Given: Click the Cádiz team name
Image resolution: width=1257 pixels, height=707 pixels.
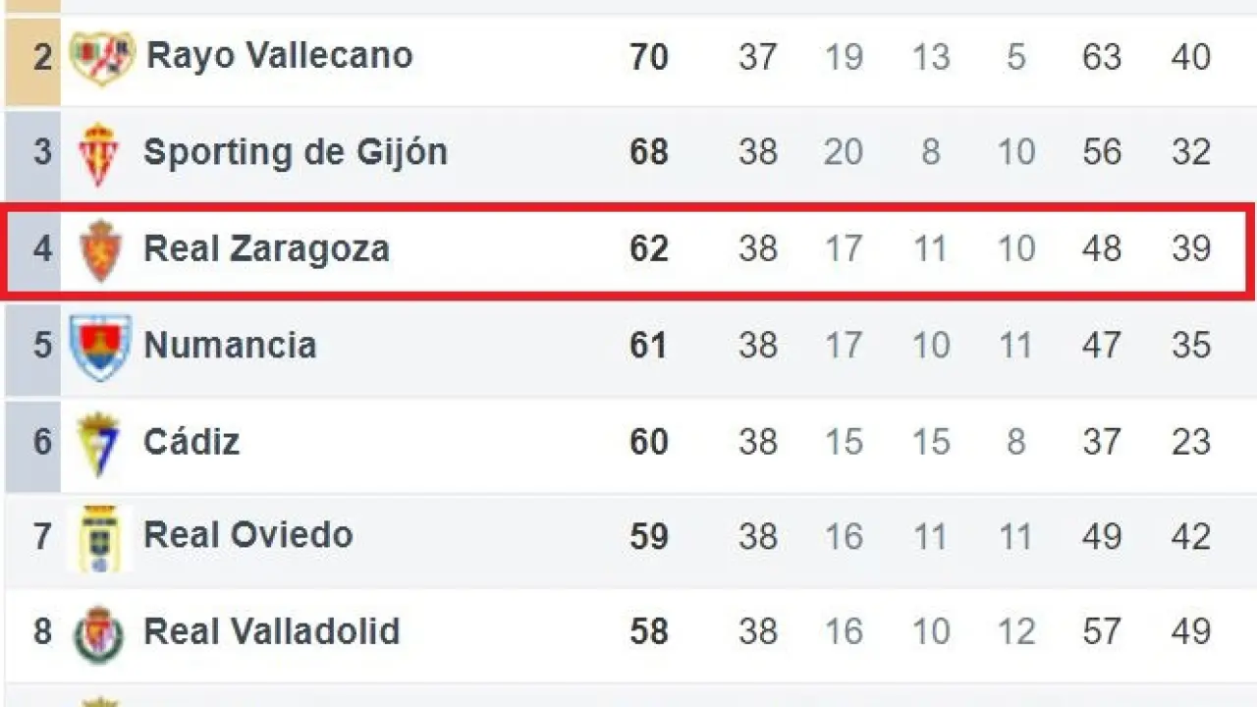Looking at the screenshot, I should 191,441.
